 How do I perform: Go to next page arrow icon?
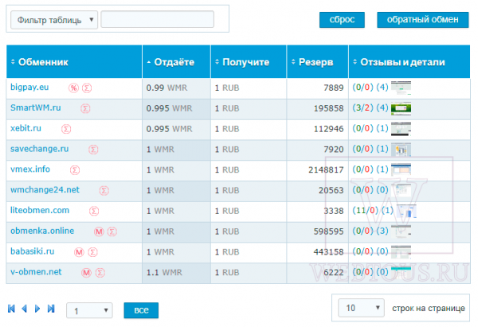click(37, 309)
